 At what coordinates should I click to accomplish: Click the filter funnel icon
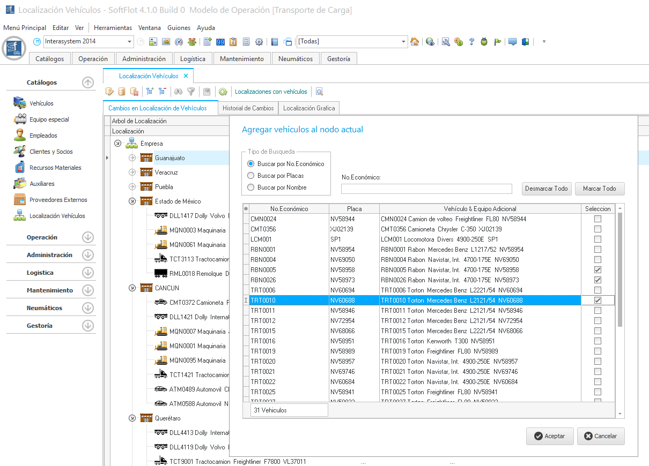[190, 92]
